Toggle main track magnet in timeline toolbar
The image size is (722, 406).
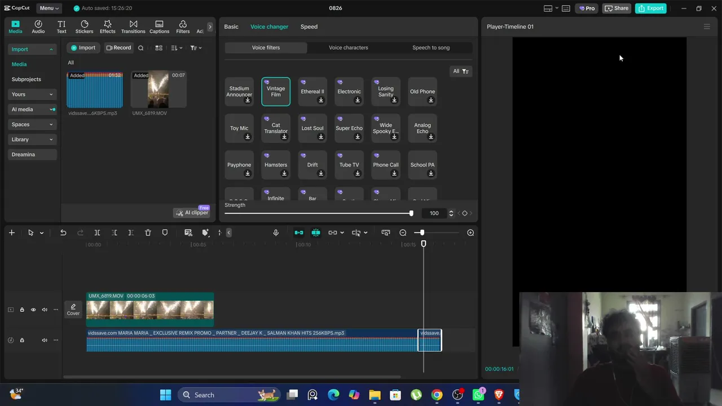299,232
